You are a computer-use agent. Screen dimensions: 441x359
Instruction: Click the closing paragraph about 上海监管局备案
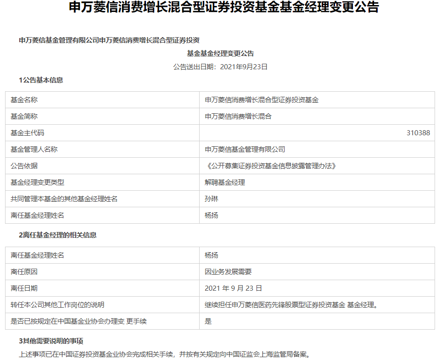[x=165, y=354]
